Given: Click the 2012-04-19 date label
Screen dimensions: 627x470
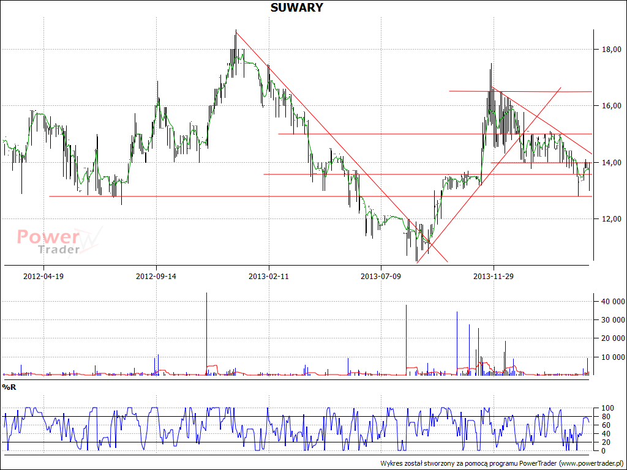Looking at the screenshot, I should point(43,276).
